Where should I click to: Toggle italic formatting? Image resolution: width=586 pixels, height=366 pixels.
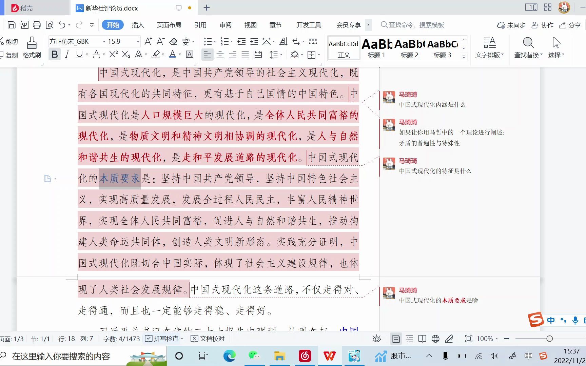coord(67,54)
